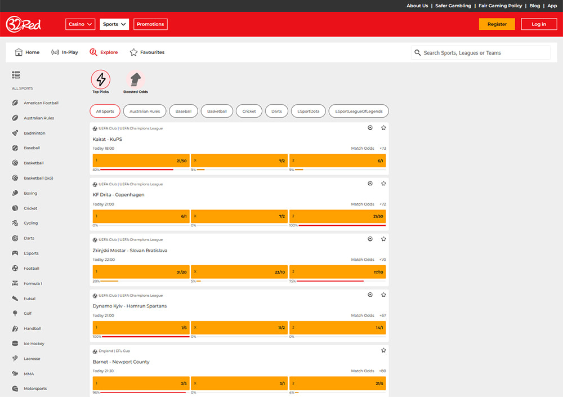The width and height of the screenshot is (563, 397).
Task: Filter by the ESportDota chip
Action: coord(309,111)
